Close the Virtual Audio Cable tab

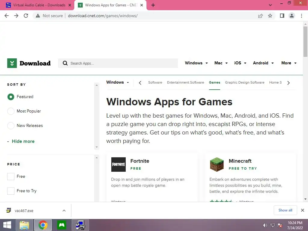tap(69, 5)
